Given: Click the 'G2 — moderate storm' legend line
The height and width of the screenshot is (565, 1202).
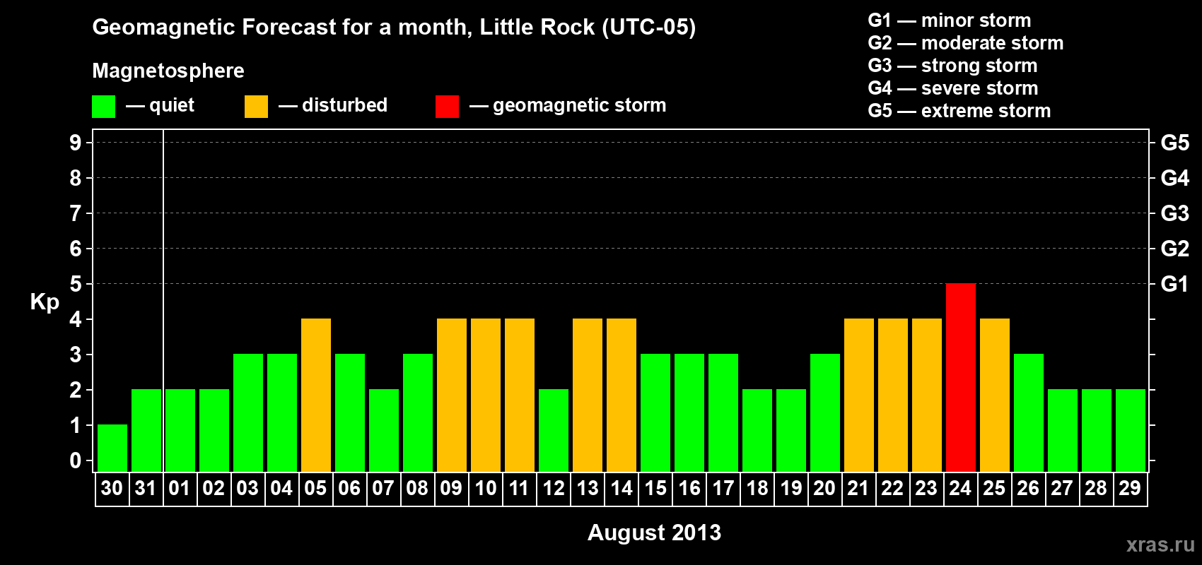Looking at the screenshot, I should click(x=966, y=43).
